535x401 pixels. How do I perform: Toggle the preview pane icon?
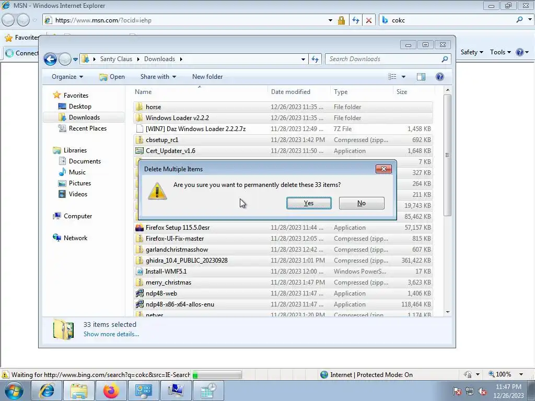coord(421,77)
